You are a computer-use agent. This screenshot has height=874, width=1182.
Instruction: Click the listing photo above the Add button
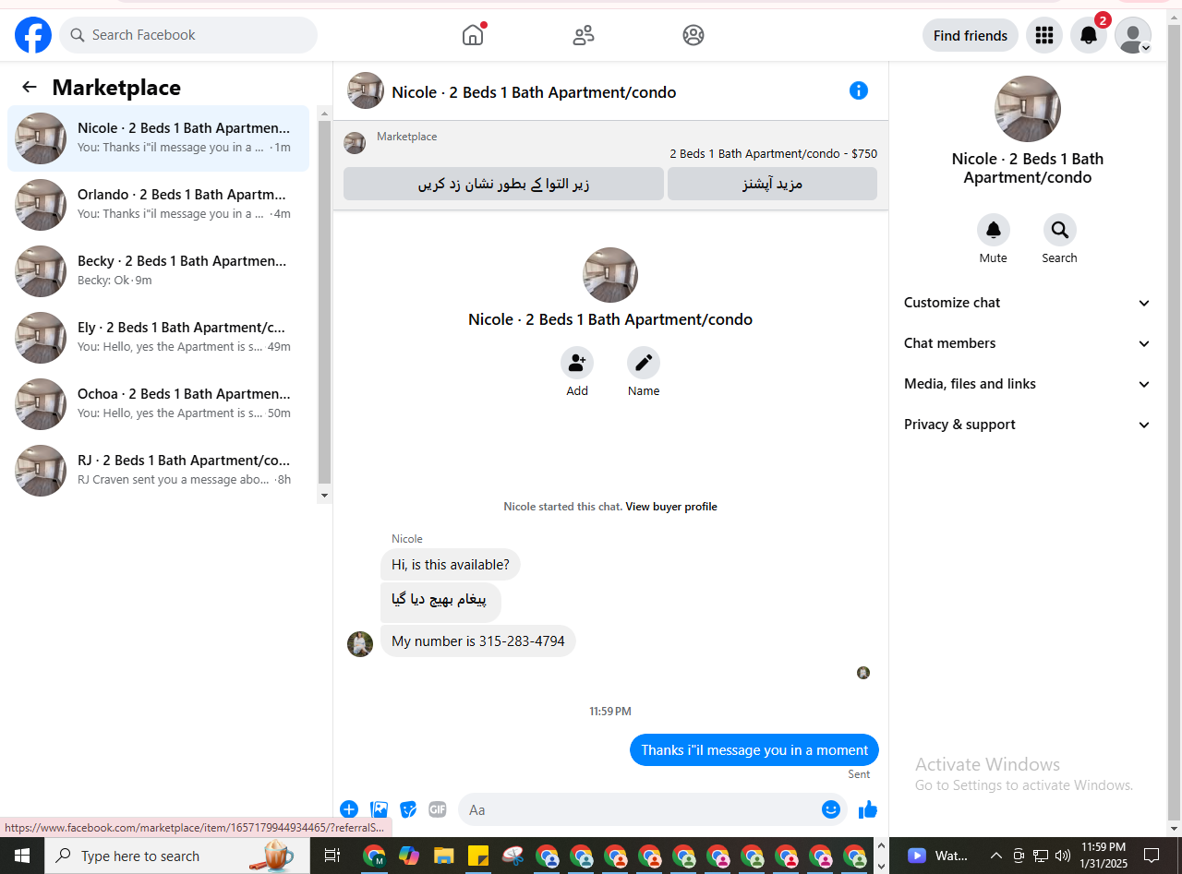[610, 275]
